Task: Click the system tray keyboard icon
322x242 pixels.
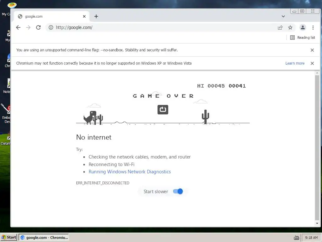Action: coord(296,238)
